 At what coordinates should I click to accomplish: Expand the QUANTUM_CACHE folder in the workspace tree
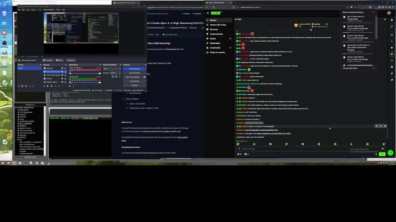point(18,121)
